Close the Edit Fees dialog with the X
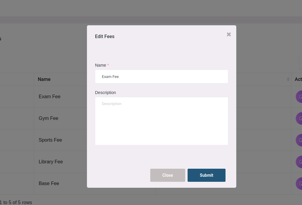This screenshot has height=205, width=302. pyautogui.click(x=229, y=35)
